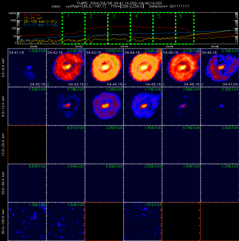The height and width of the screenshot is (241, 239).
Task: Click the 04:44 time axis label
Action: (124, 46)
